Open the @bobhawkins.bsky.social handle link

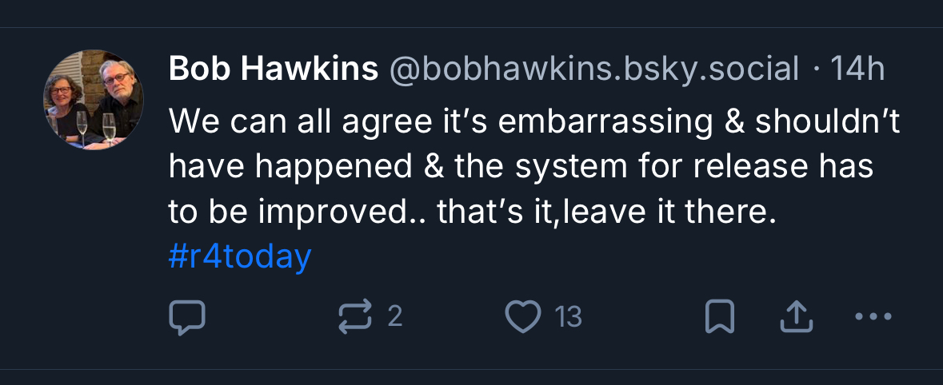pyautogui.click(x=593, y=70)
